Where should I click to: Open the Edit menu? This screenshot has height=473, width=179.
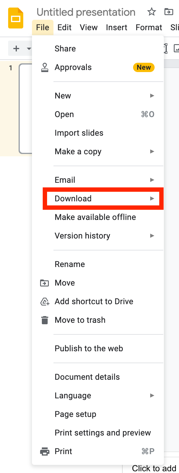coord(65,28)
